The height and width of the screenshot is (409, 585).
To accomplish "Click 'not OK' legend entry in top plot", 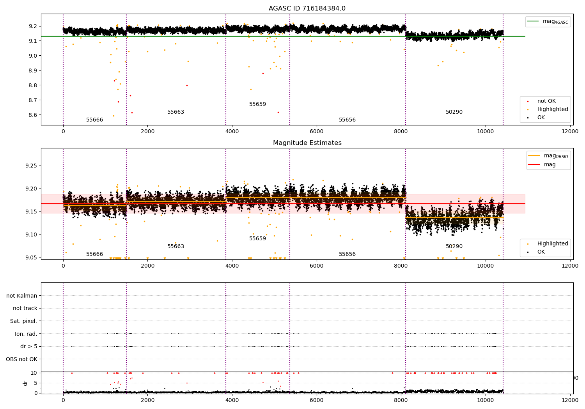I will point(546,101).
